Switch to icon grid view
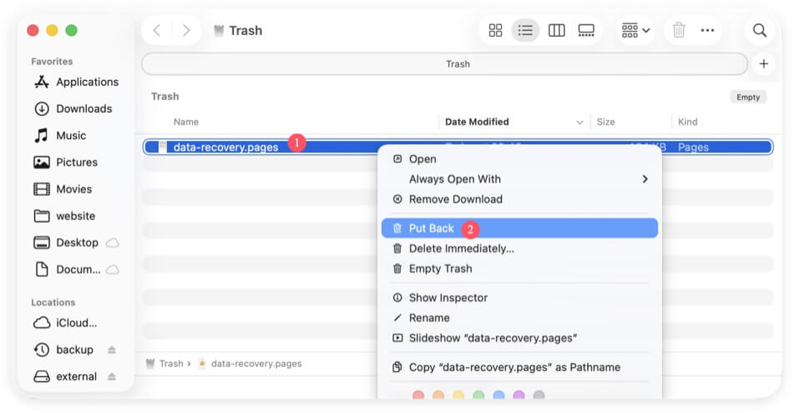This screenshot has height=413, width=794. [495, 30]
